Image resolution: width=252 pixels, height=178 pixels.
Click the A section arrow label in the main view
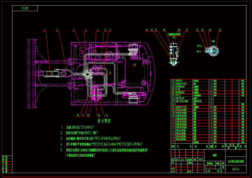tap(110, 72)
